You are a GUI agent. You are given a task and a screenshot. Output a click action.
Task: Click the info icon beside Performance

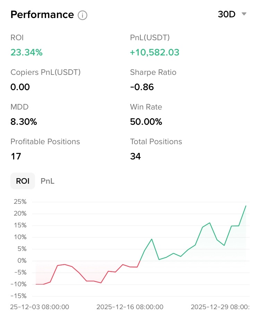click(83, 15)
